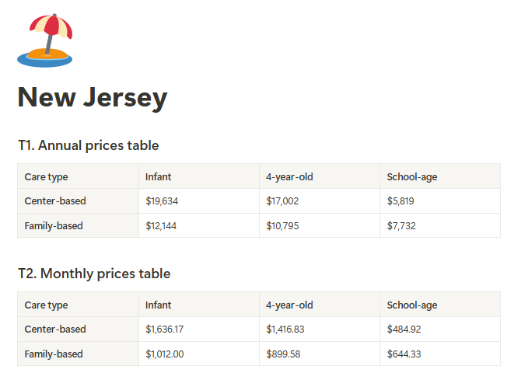514x387 pixels.
Task: Click the $1,636.17 monthly infant cell
Action: click(199, 329)
